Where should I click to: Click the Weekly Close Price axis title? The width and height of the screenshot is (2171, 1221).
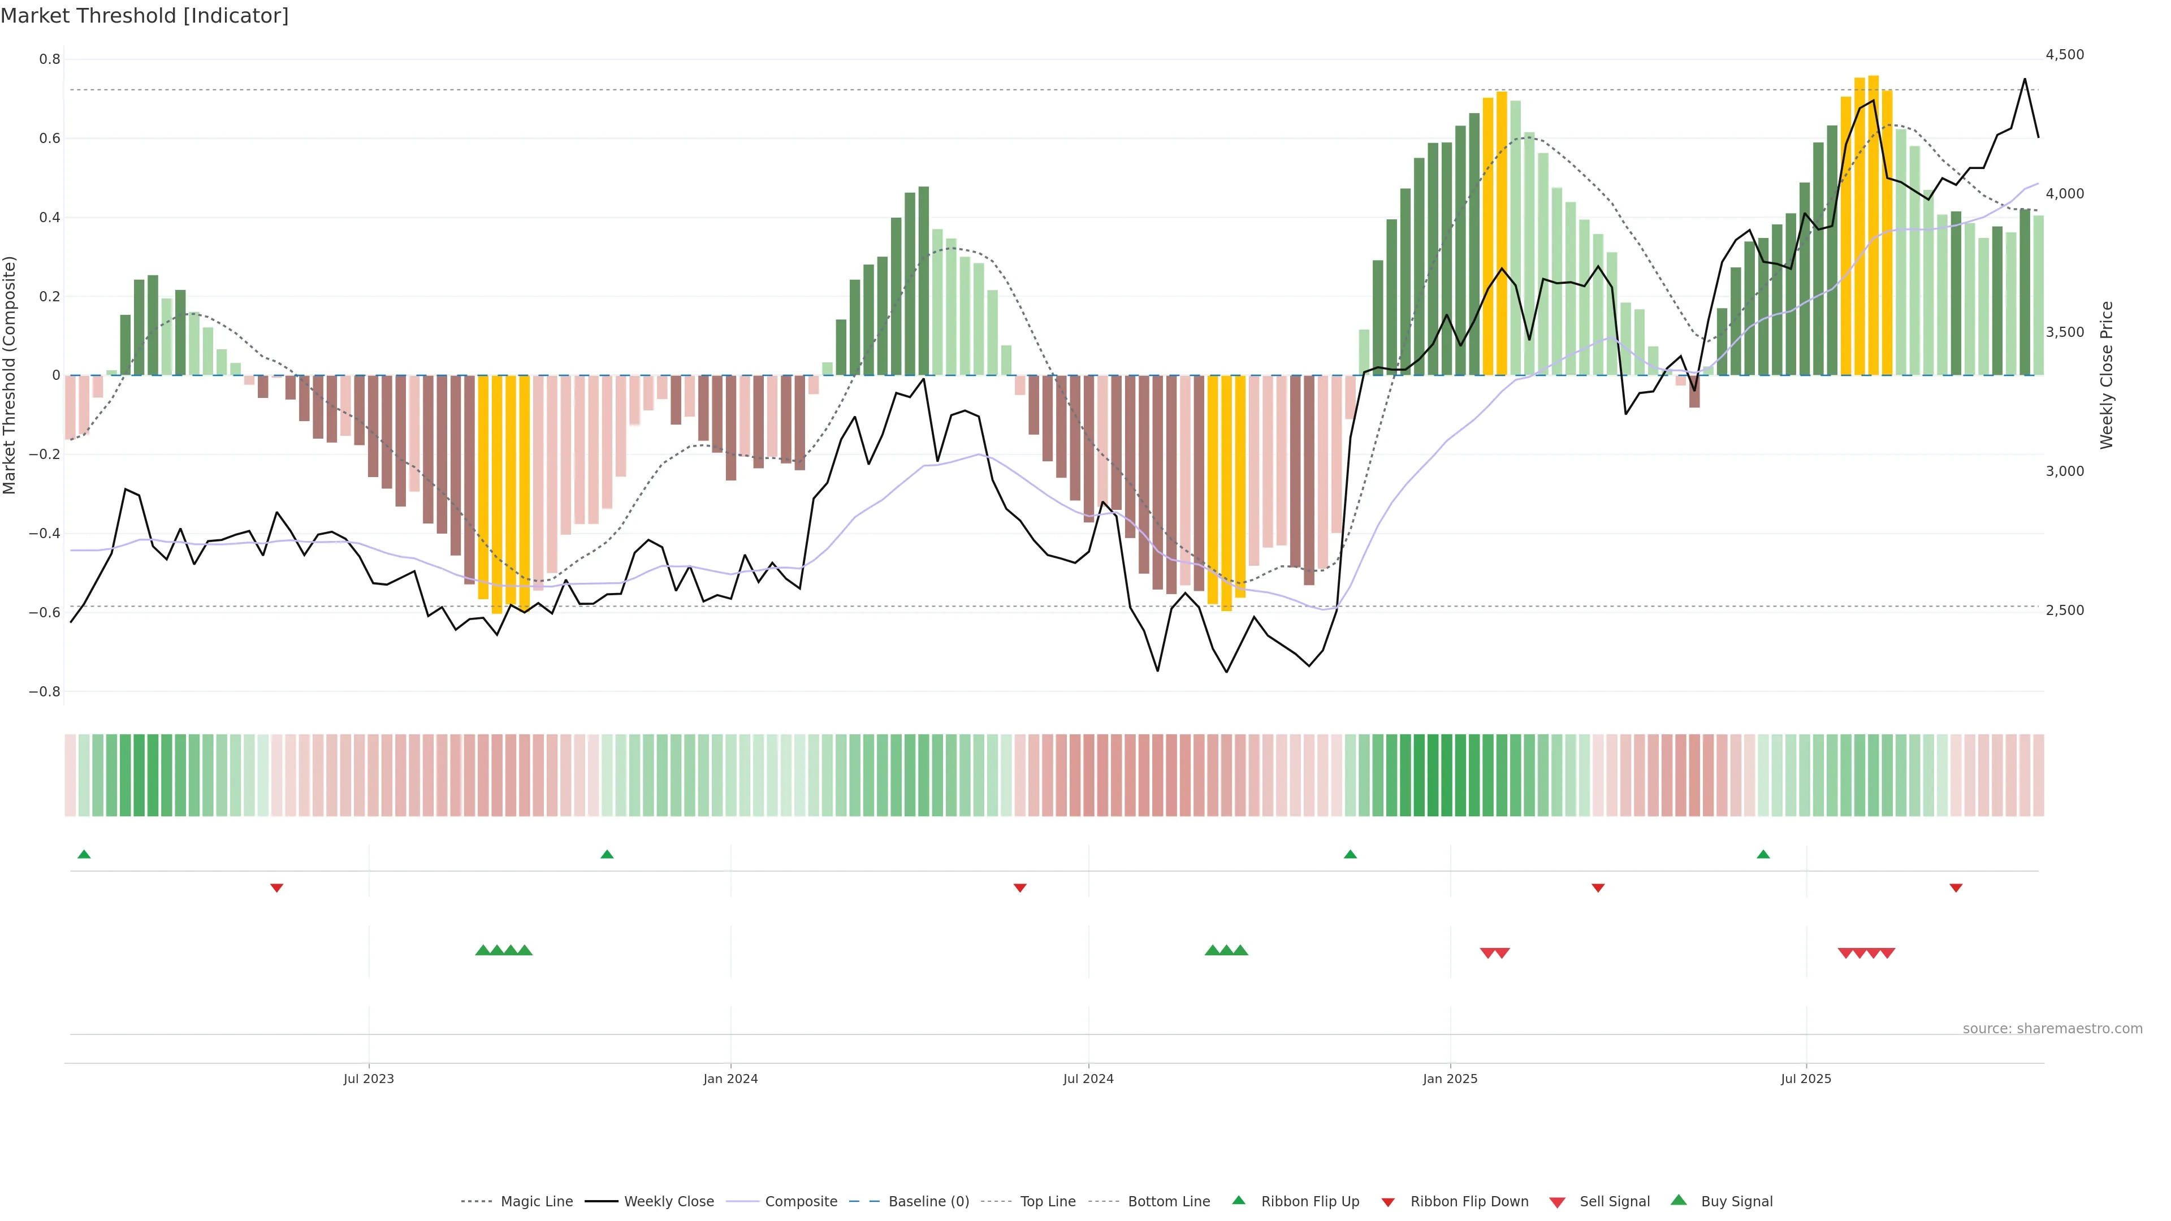pyautogui.click(x=2106, y=375)
